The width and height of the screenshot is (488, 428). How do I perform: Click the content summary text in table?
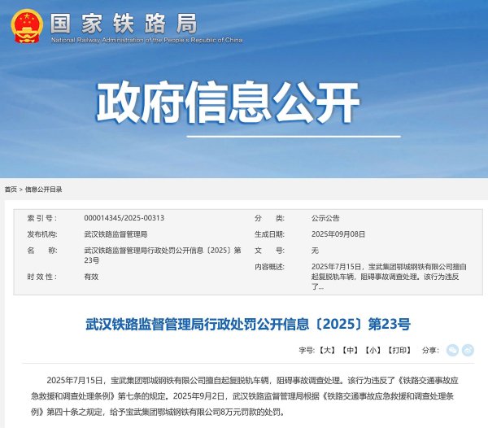point(389,277)
